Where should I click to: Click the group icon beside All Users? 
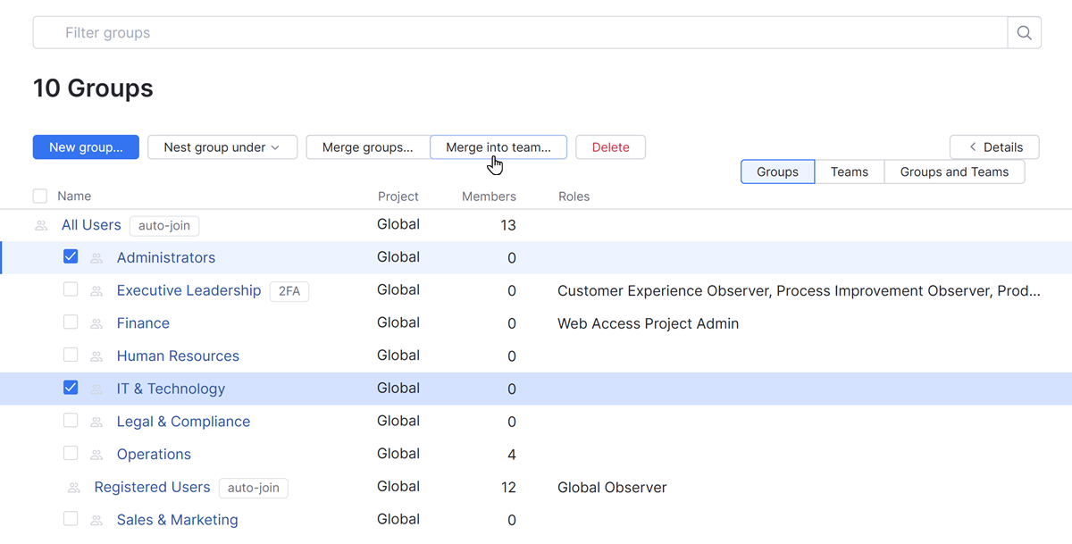[41, 226]
